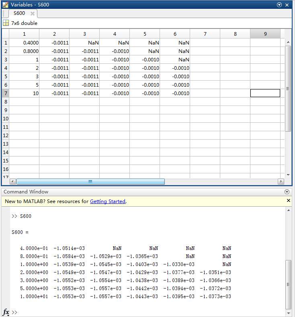Screen dimensions: 295x317
Task: Click the S600 = output line
Action: coord(20,232)
